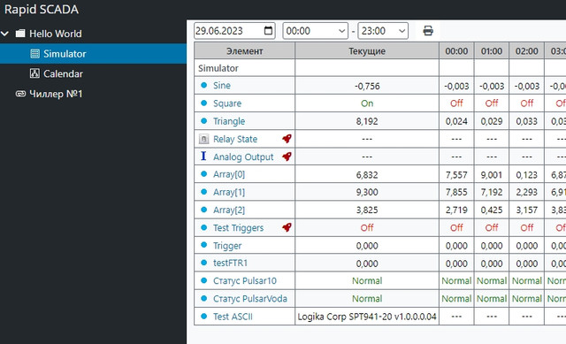Click the blue dot beside Статус Pulsar10

click(x=204, y=280)
